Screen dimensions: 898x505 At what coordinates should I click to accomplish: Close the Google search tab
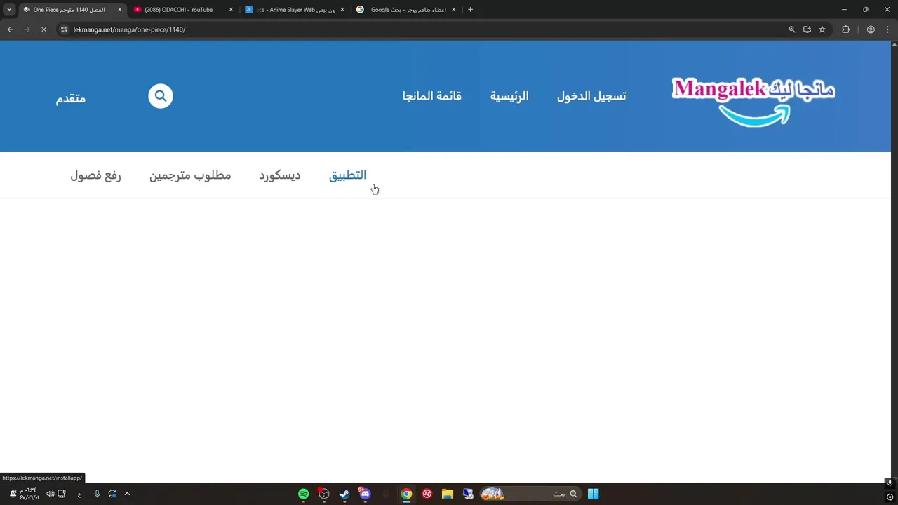454,10
